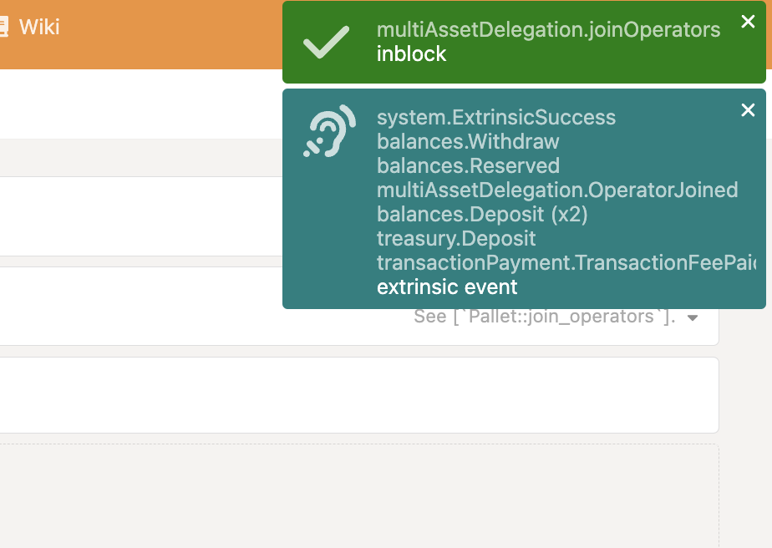Dismiss the joinOperators inblock notification
The image size is (772, 548).
click(x=748, y=23)
